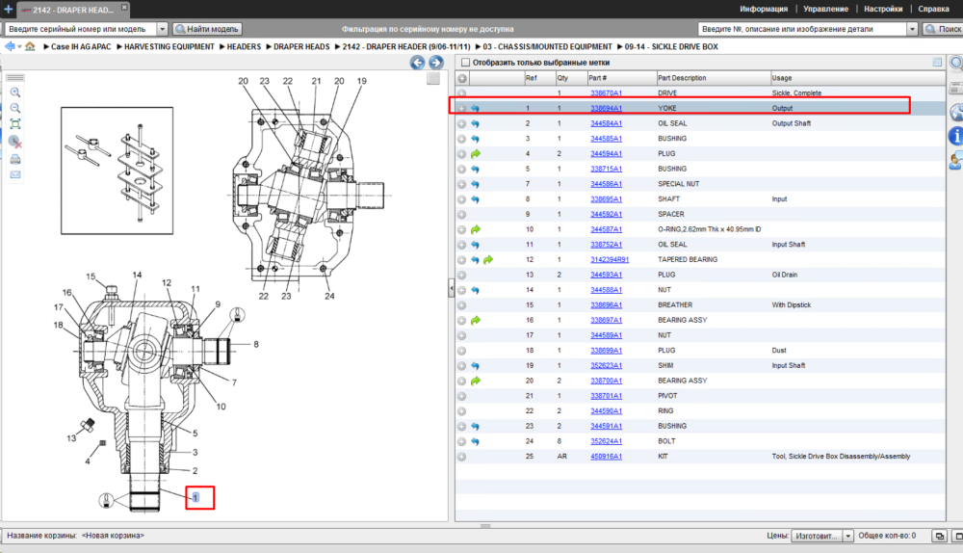963x553 pixels.
Task: Open green arrow on TAPERED BEARING row
Action: (x=488, y=260)
